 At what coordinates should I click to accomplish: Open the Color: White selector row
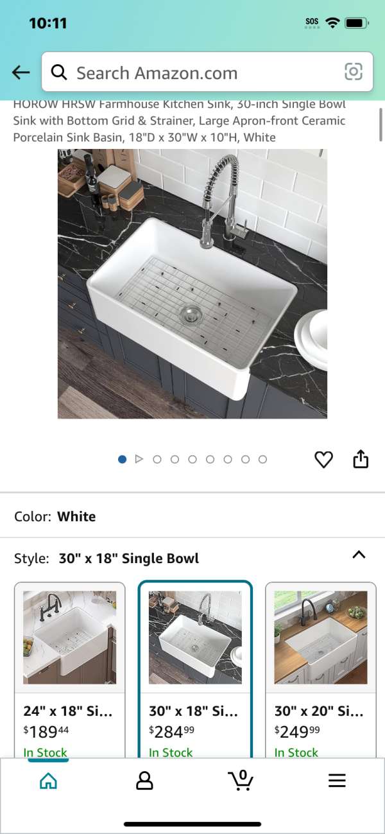(193, 516)
